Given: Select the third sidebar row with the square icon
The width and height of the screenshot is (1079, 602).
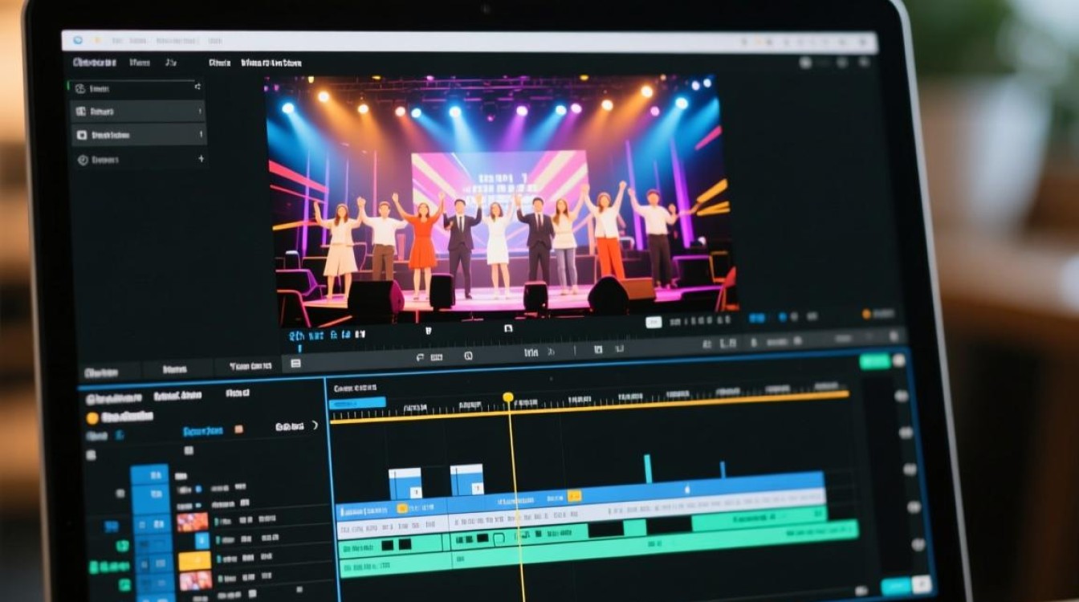Looking at the screenshot, I should tap(139, 136).
